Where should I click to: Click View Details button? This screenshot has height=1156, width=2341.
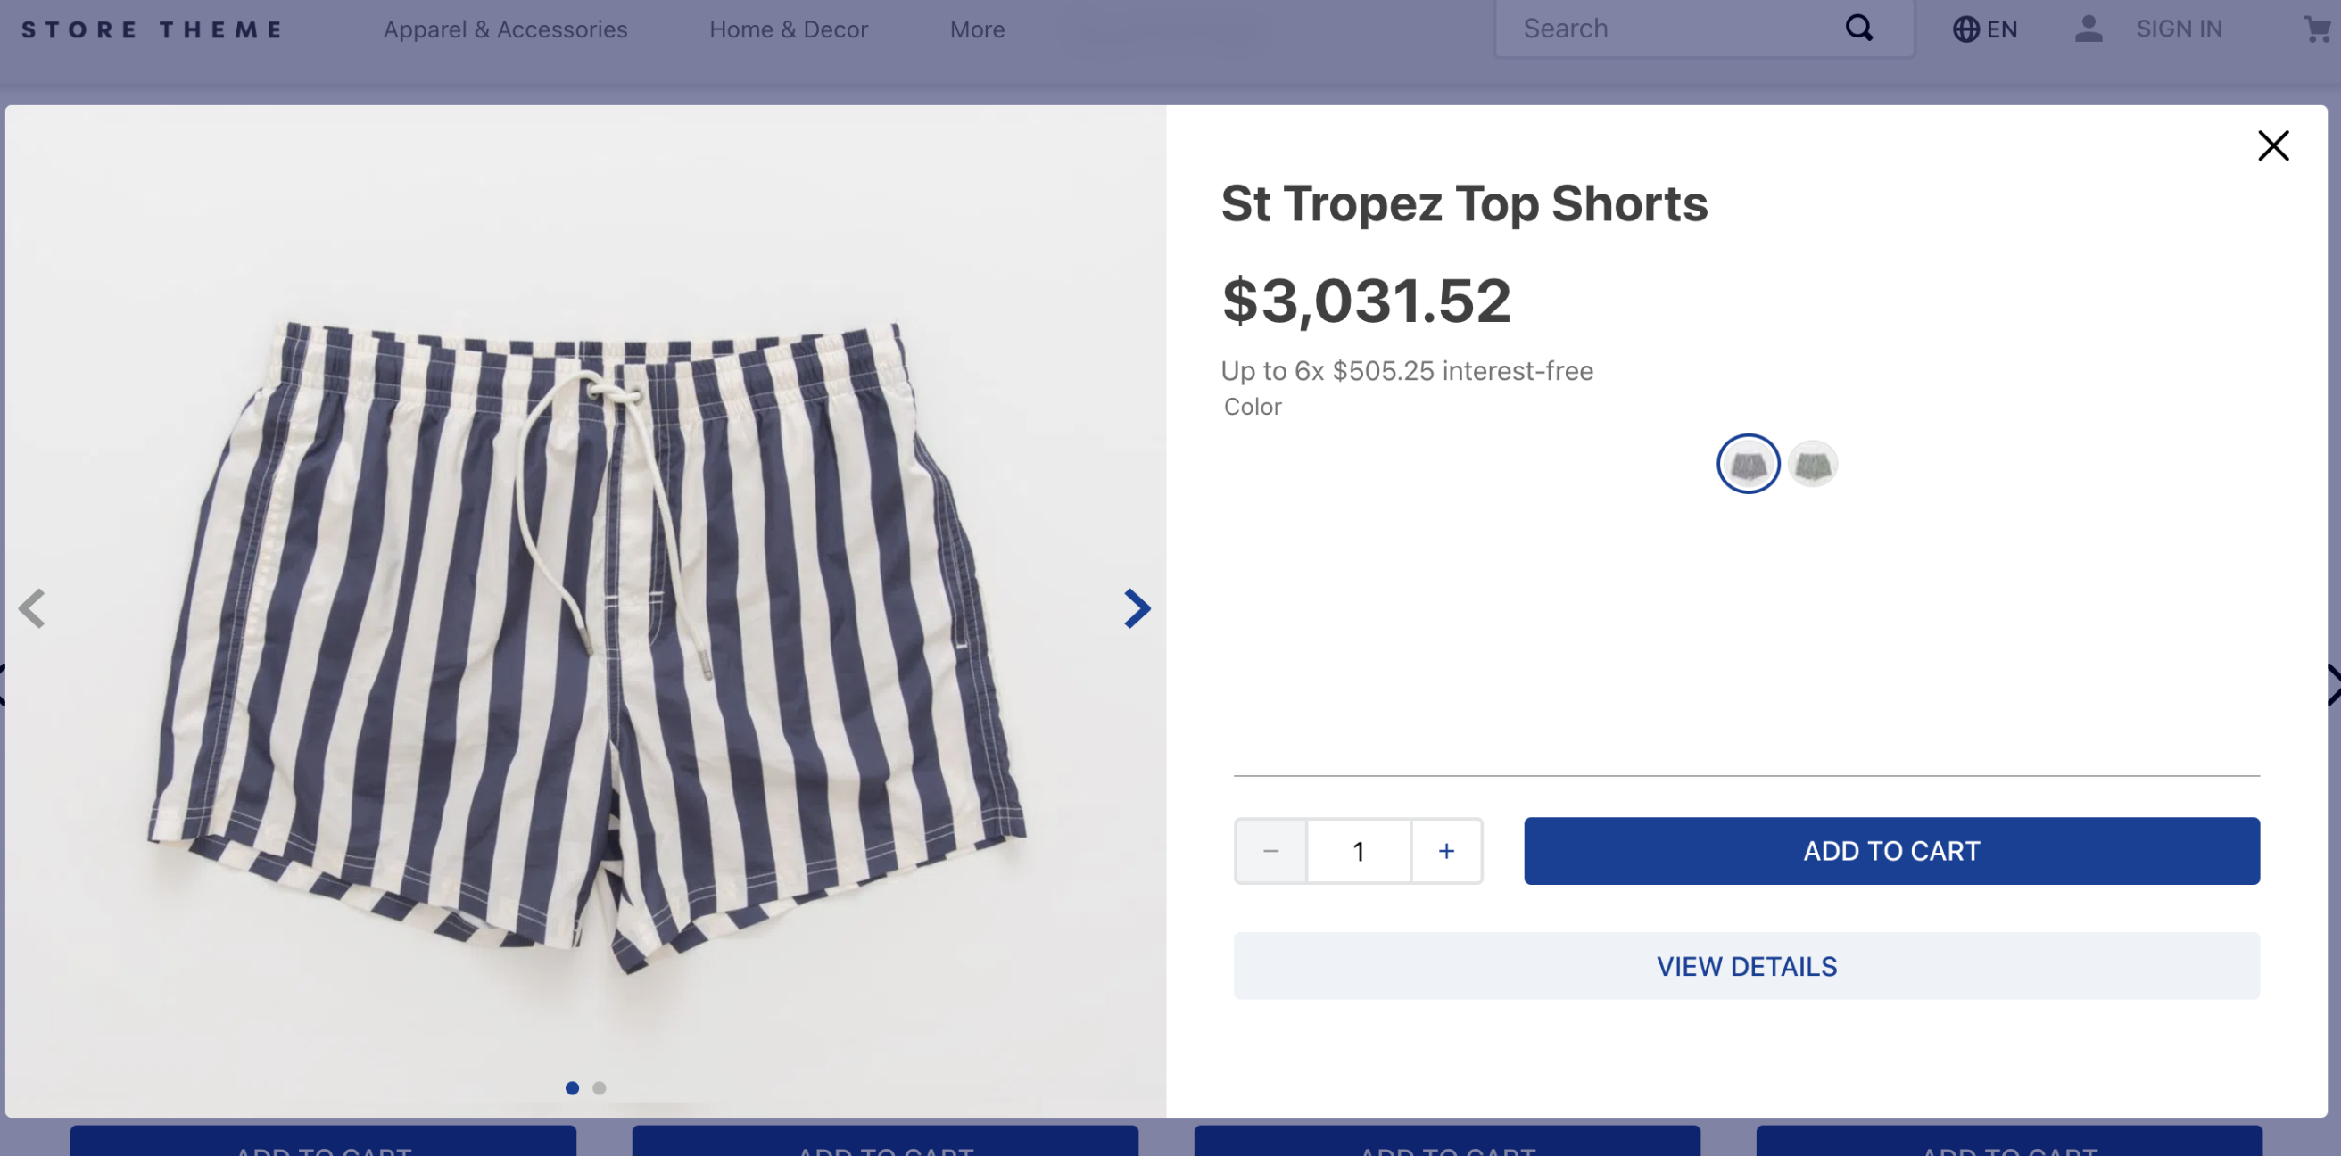(1746, 966)
